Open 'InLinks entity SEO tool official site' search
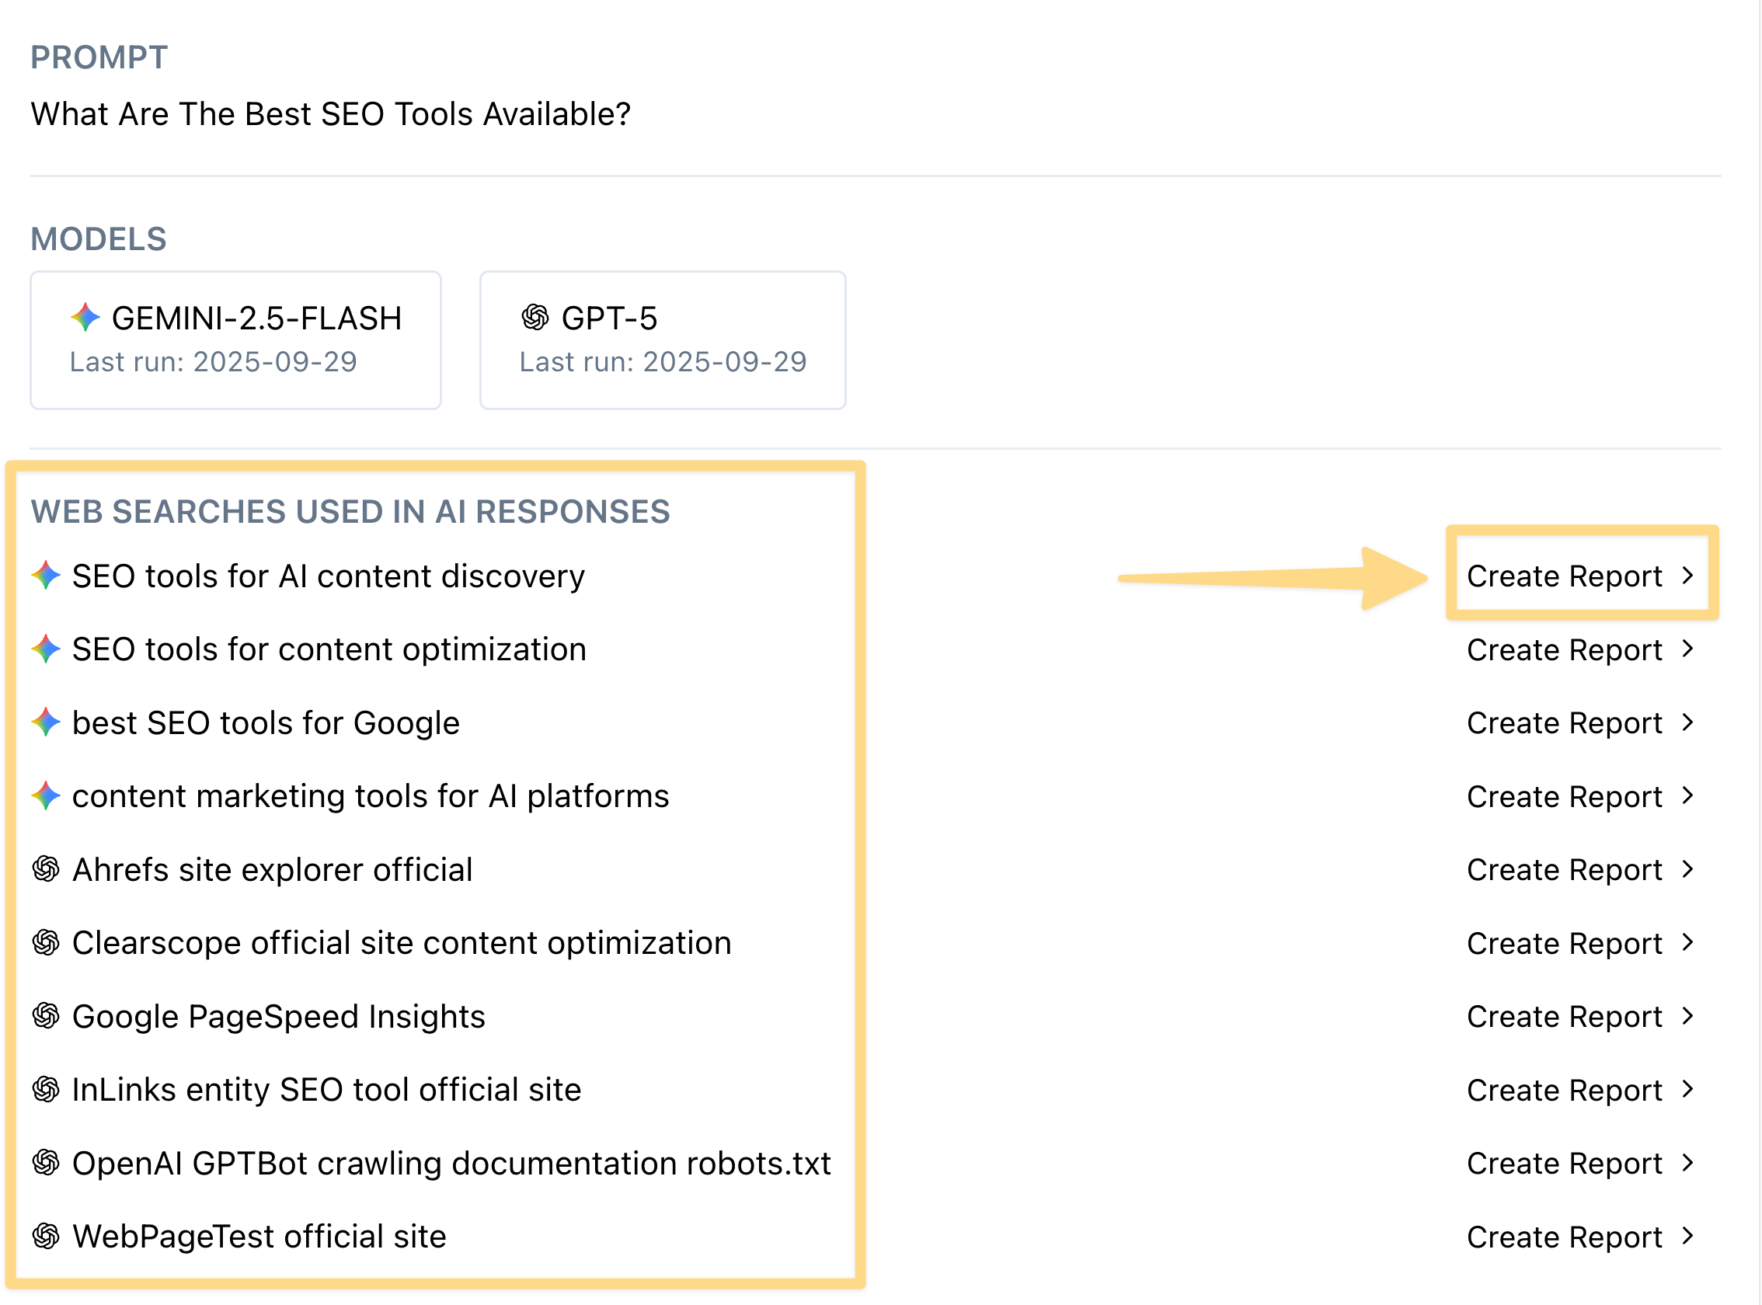1762x1305 pixels. pyautogui.click(x=326, y=1089)
